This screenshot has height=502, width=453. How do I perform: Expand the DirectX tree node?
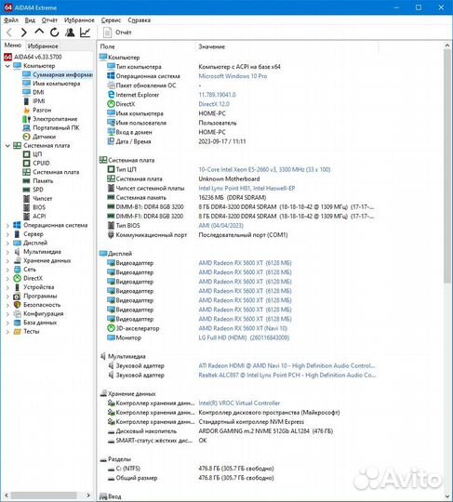(x=7, y=279)
